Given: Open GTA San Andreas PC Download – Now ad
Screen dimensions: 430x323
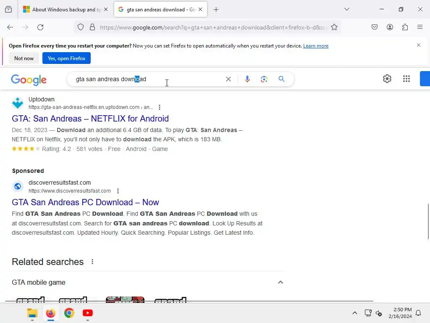Looking at the screenshot, I should (x=85, y=202).
